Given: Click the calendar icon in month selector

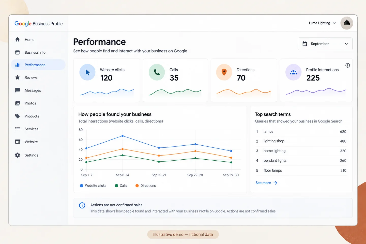Looking at the screenshot, I should coord(304,44).
